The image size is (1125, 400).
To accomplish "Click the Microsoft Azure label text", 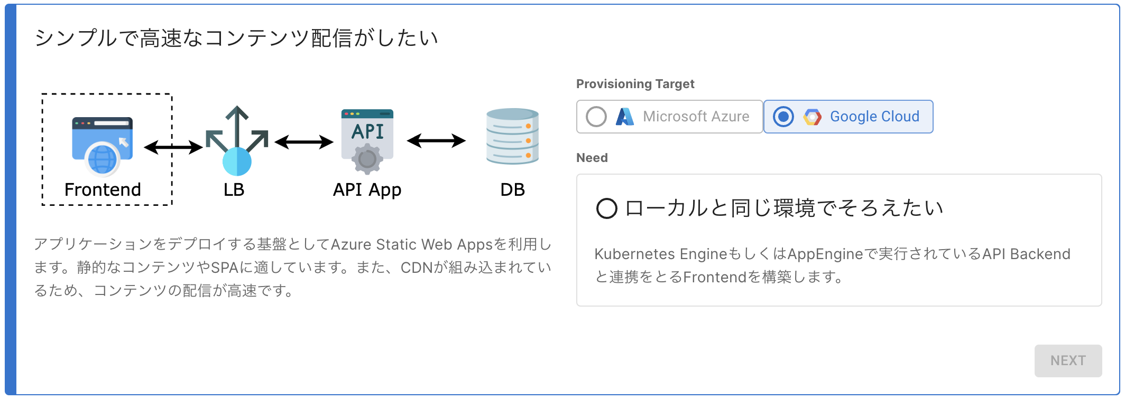I will (696, 117).
